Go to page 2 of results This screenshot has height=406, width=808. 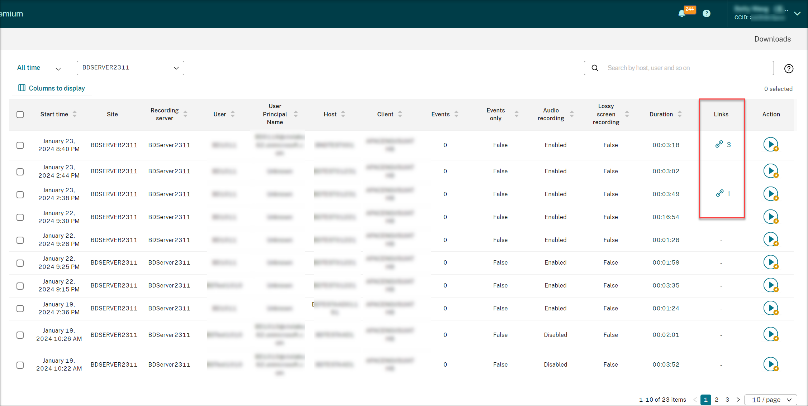(716, 400)
